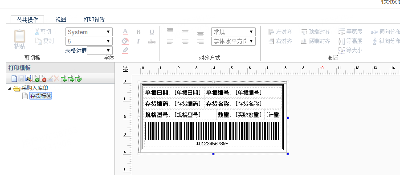The width and height of the screenshot is (400, 175).
Task: Switch to the 公共操作 tab
Action: click(27, 19)
